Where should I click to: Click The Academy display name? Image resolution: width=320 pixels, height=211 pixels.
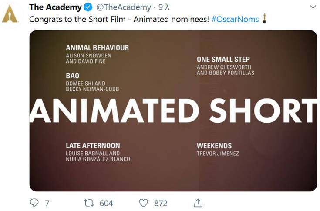(55, 7)
